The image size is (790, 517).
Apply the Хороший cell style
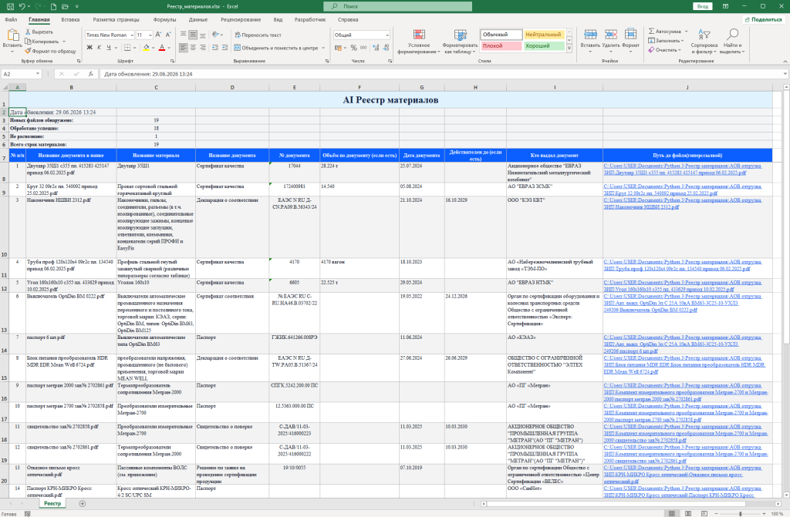coord(544,45)
